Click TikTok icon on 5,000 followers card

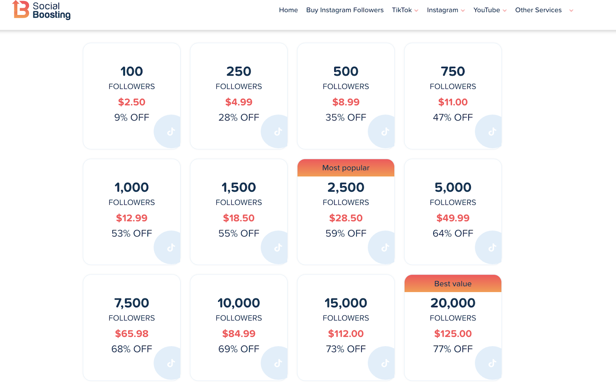492,248
